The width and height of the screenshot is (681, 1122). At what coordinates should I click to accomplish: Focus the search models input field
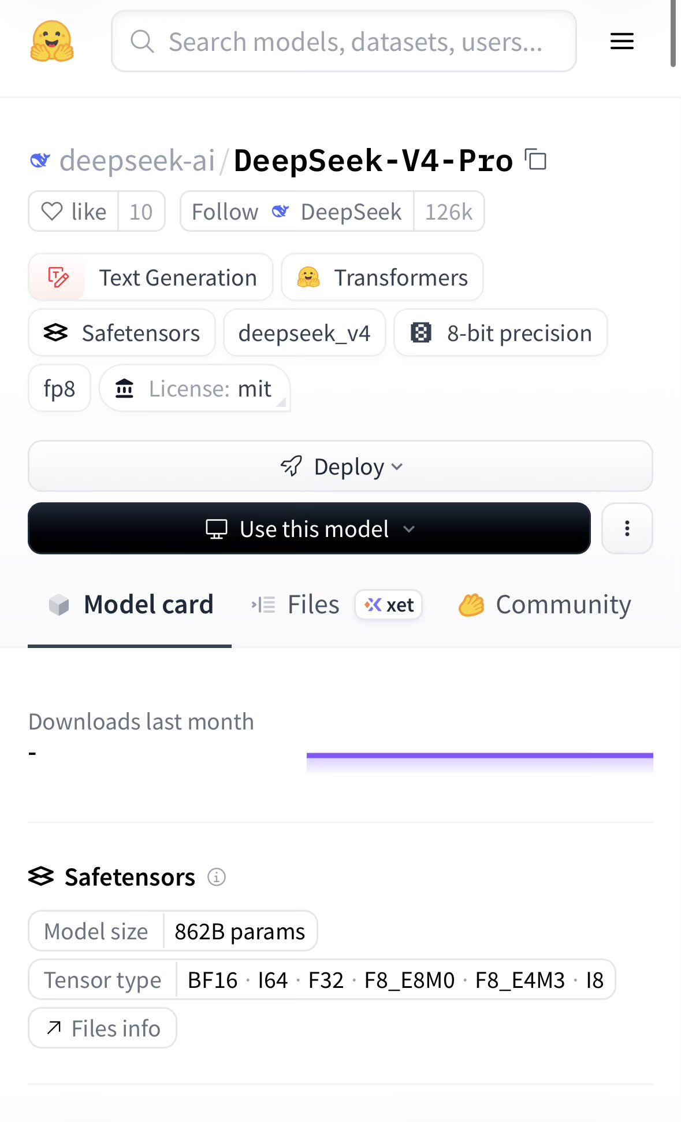355,42
